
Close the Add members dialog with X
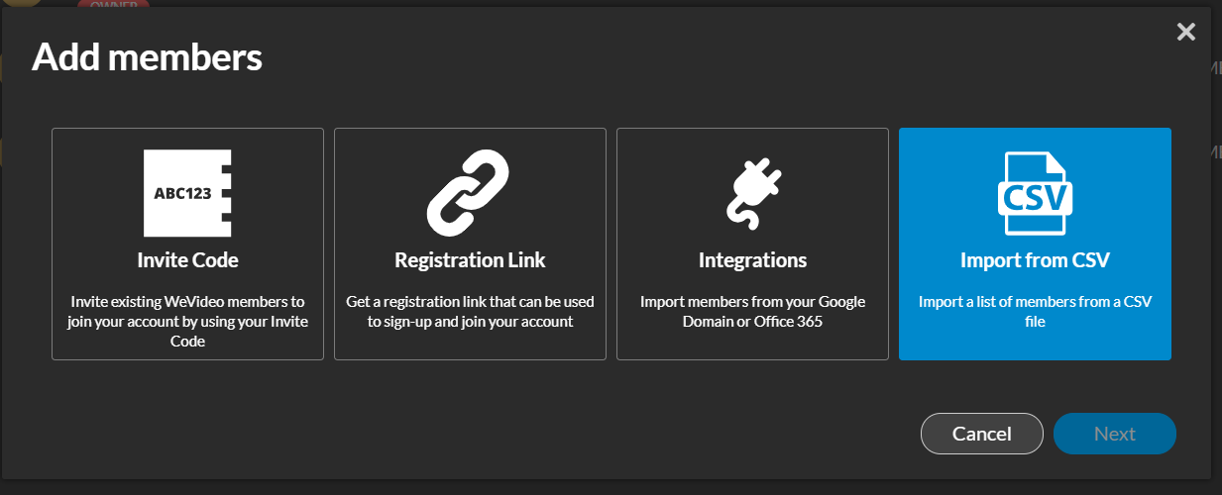[1185, 33]
